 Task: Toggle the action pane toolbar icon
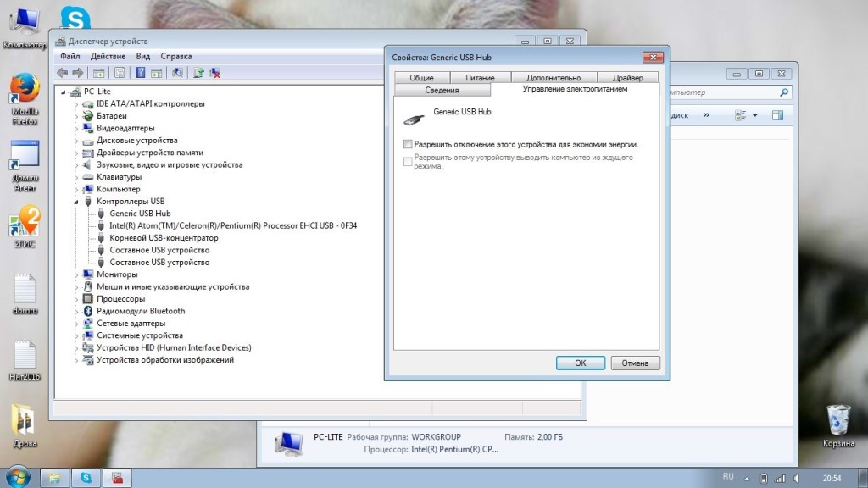click(157, 73)
